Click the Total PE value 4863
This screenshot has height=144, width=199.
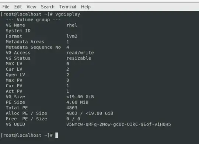pos(72,108)
